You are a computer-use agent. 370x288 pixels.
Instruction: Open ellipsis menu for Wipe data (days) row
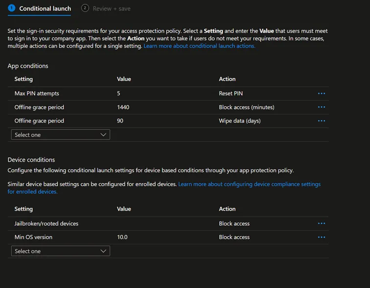pos(321,121)
